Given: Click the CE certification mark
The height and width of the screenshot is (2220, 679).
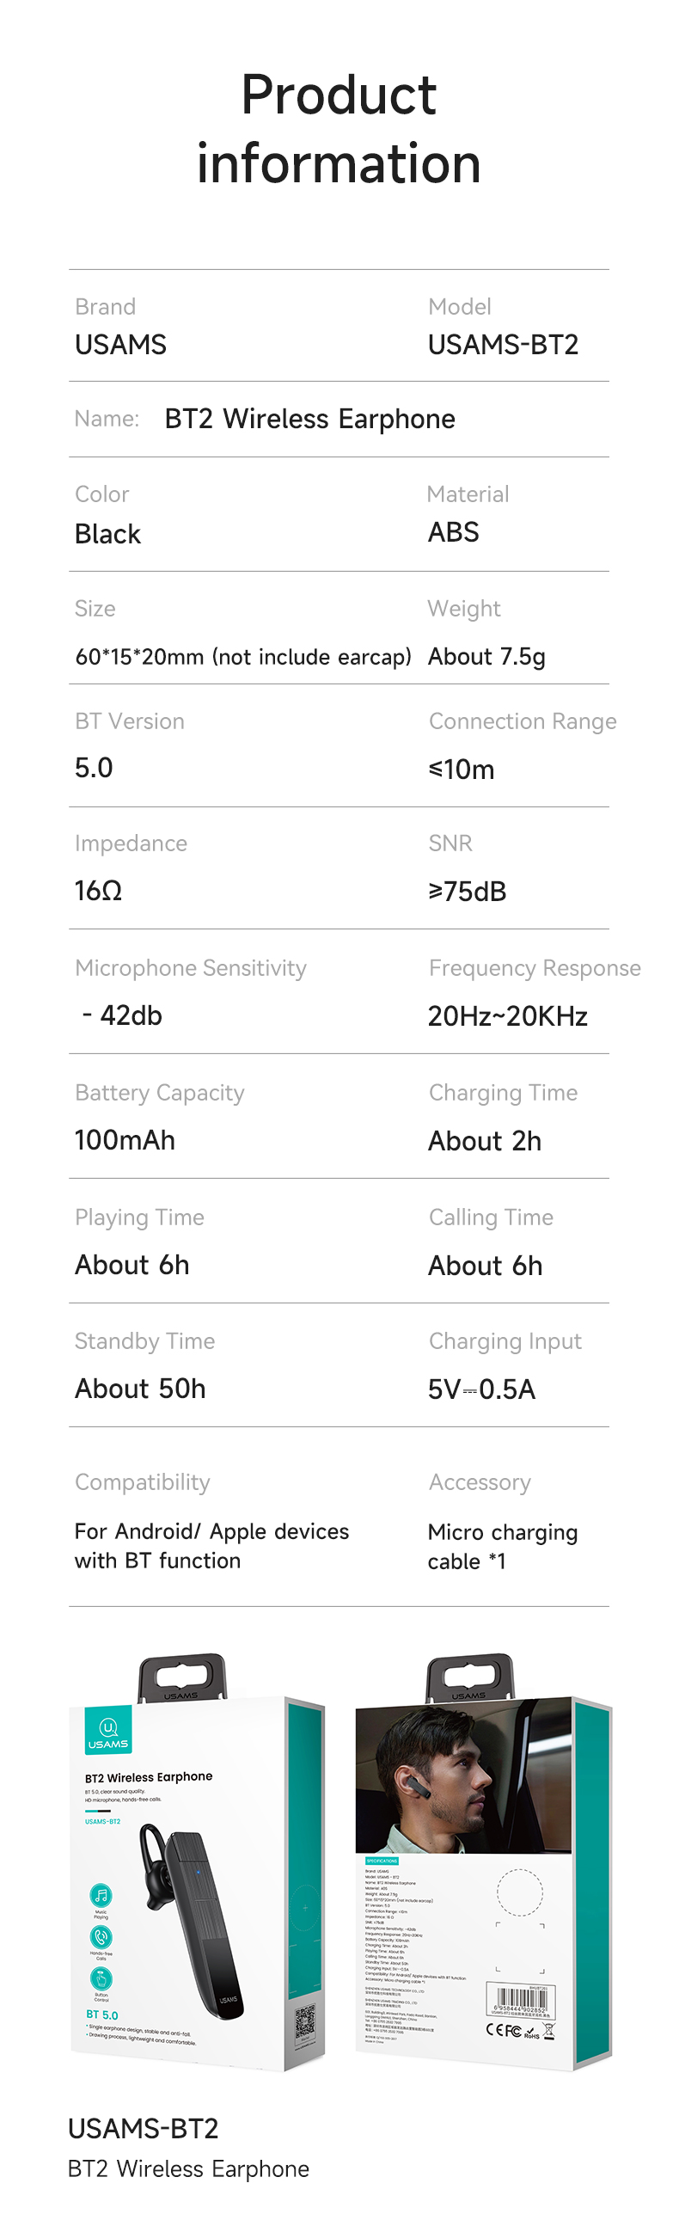Looking at the screenshot, I should point(494,2029).
